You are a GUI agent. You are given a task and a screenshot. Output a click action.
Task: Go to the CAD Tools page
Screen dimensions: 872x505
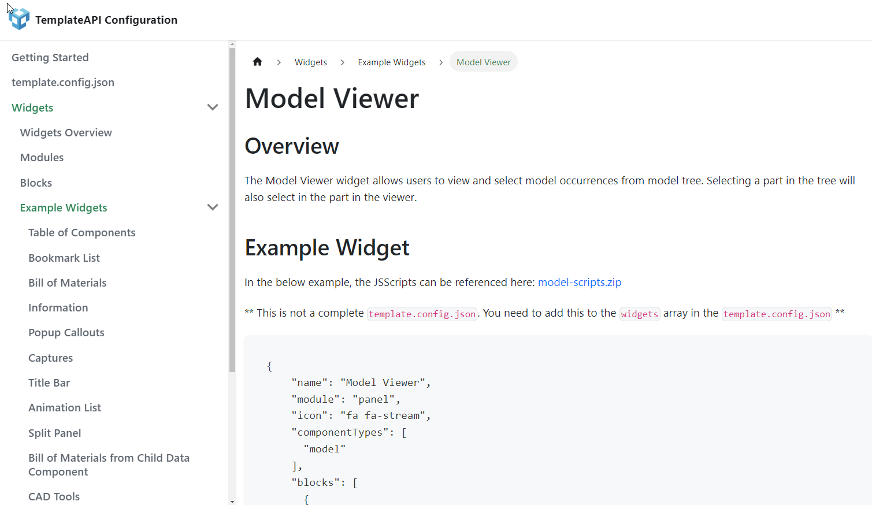point(54,497)
